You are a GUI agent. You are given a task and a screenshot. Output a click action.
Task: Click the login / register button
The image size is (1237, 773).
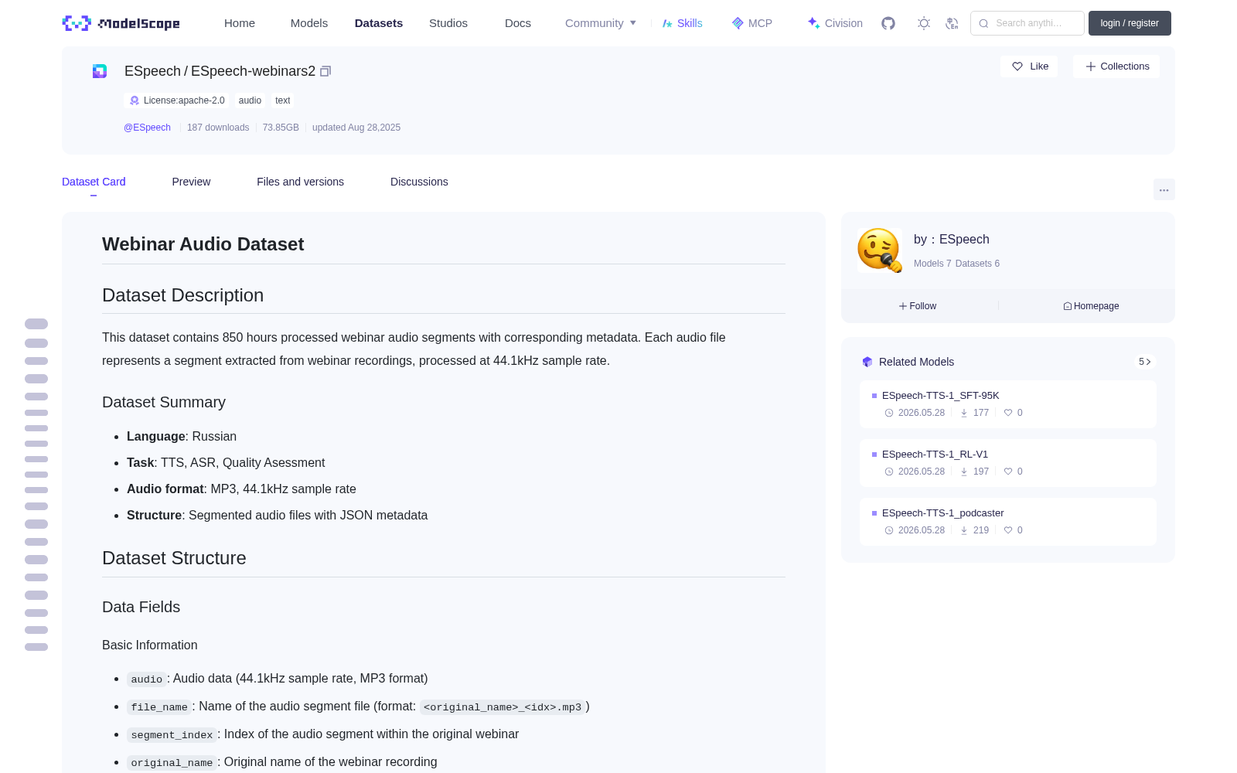[x=1130, y=23]
